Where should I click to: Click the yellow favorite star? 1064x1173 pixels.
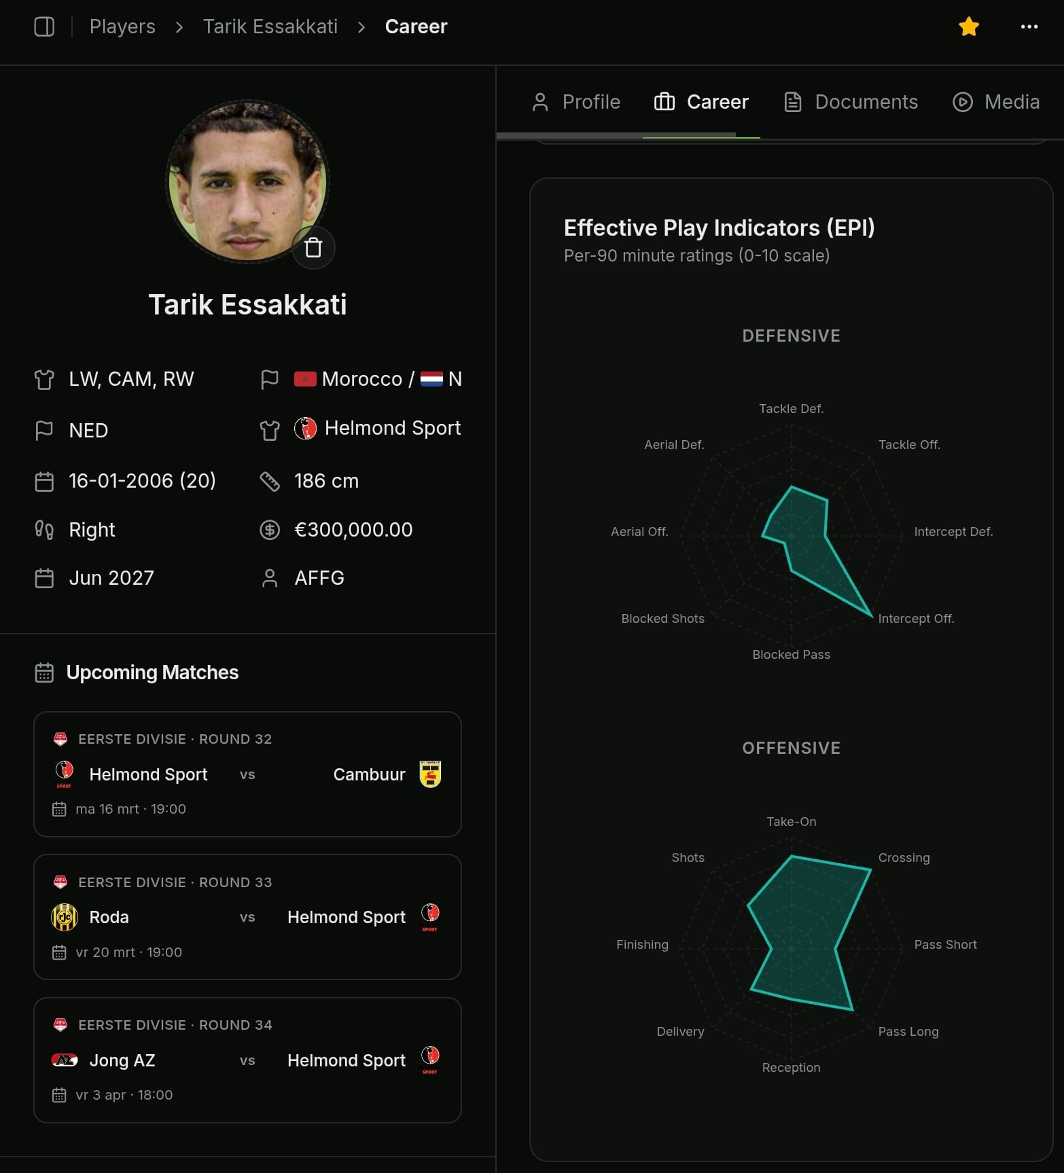pyautogui.click(x=969, y=26)
